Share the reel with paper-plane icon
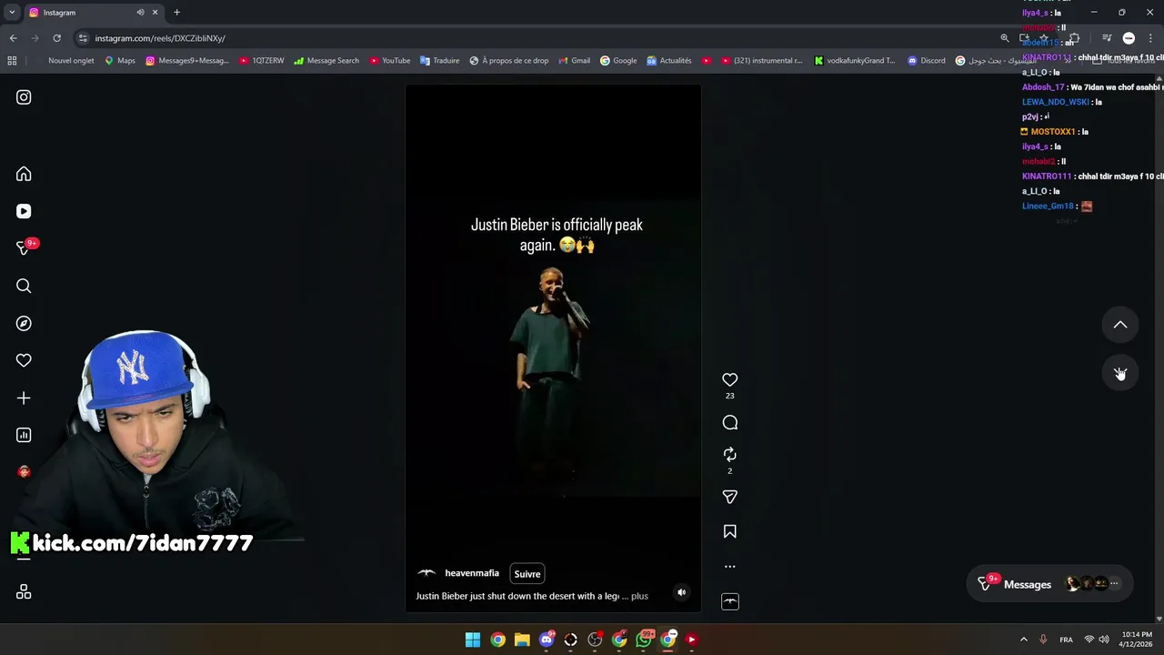 (x=729, y=497)
